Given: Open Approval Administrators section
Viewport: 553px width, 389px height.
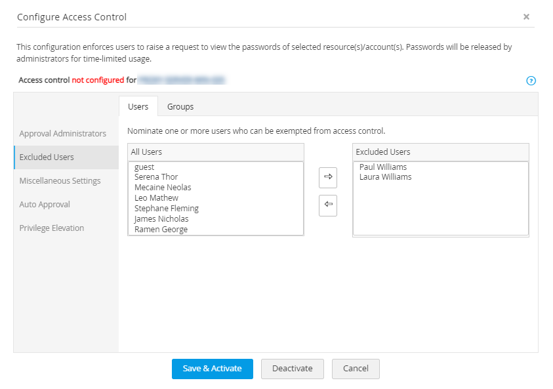Looking at the screenshot, I should [x=63, y=134].
